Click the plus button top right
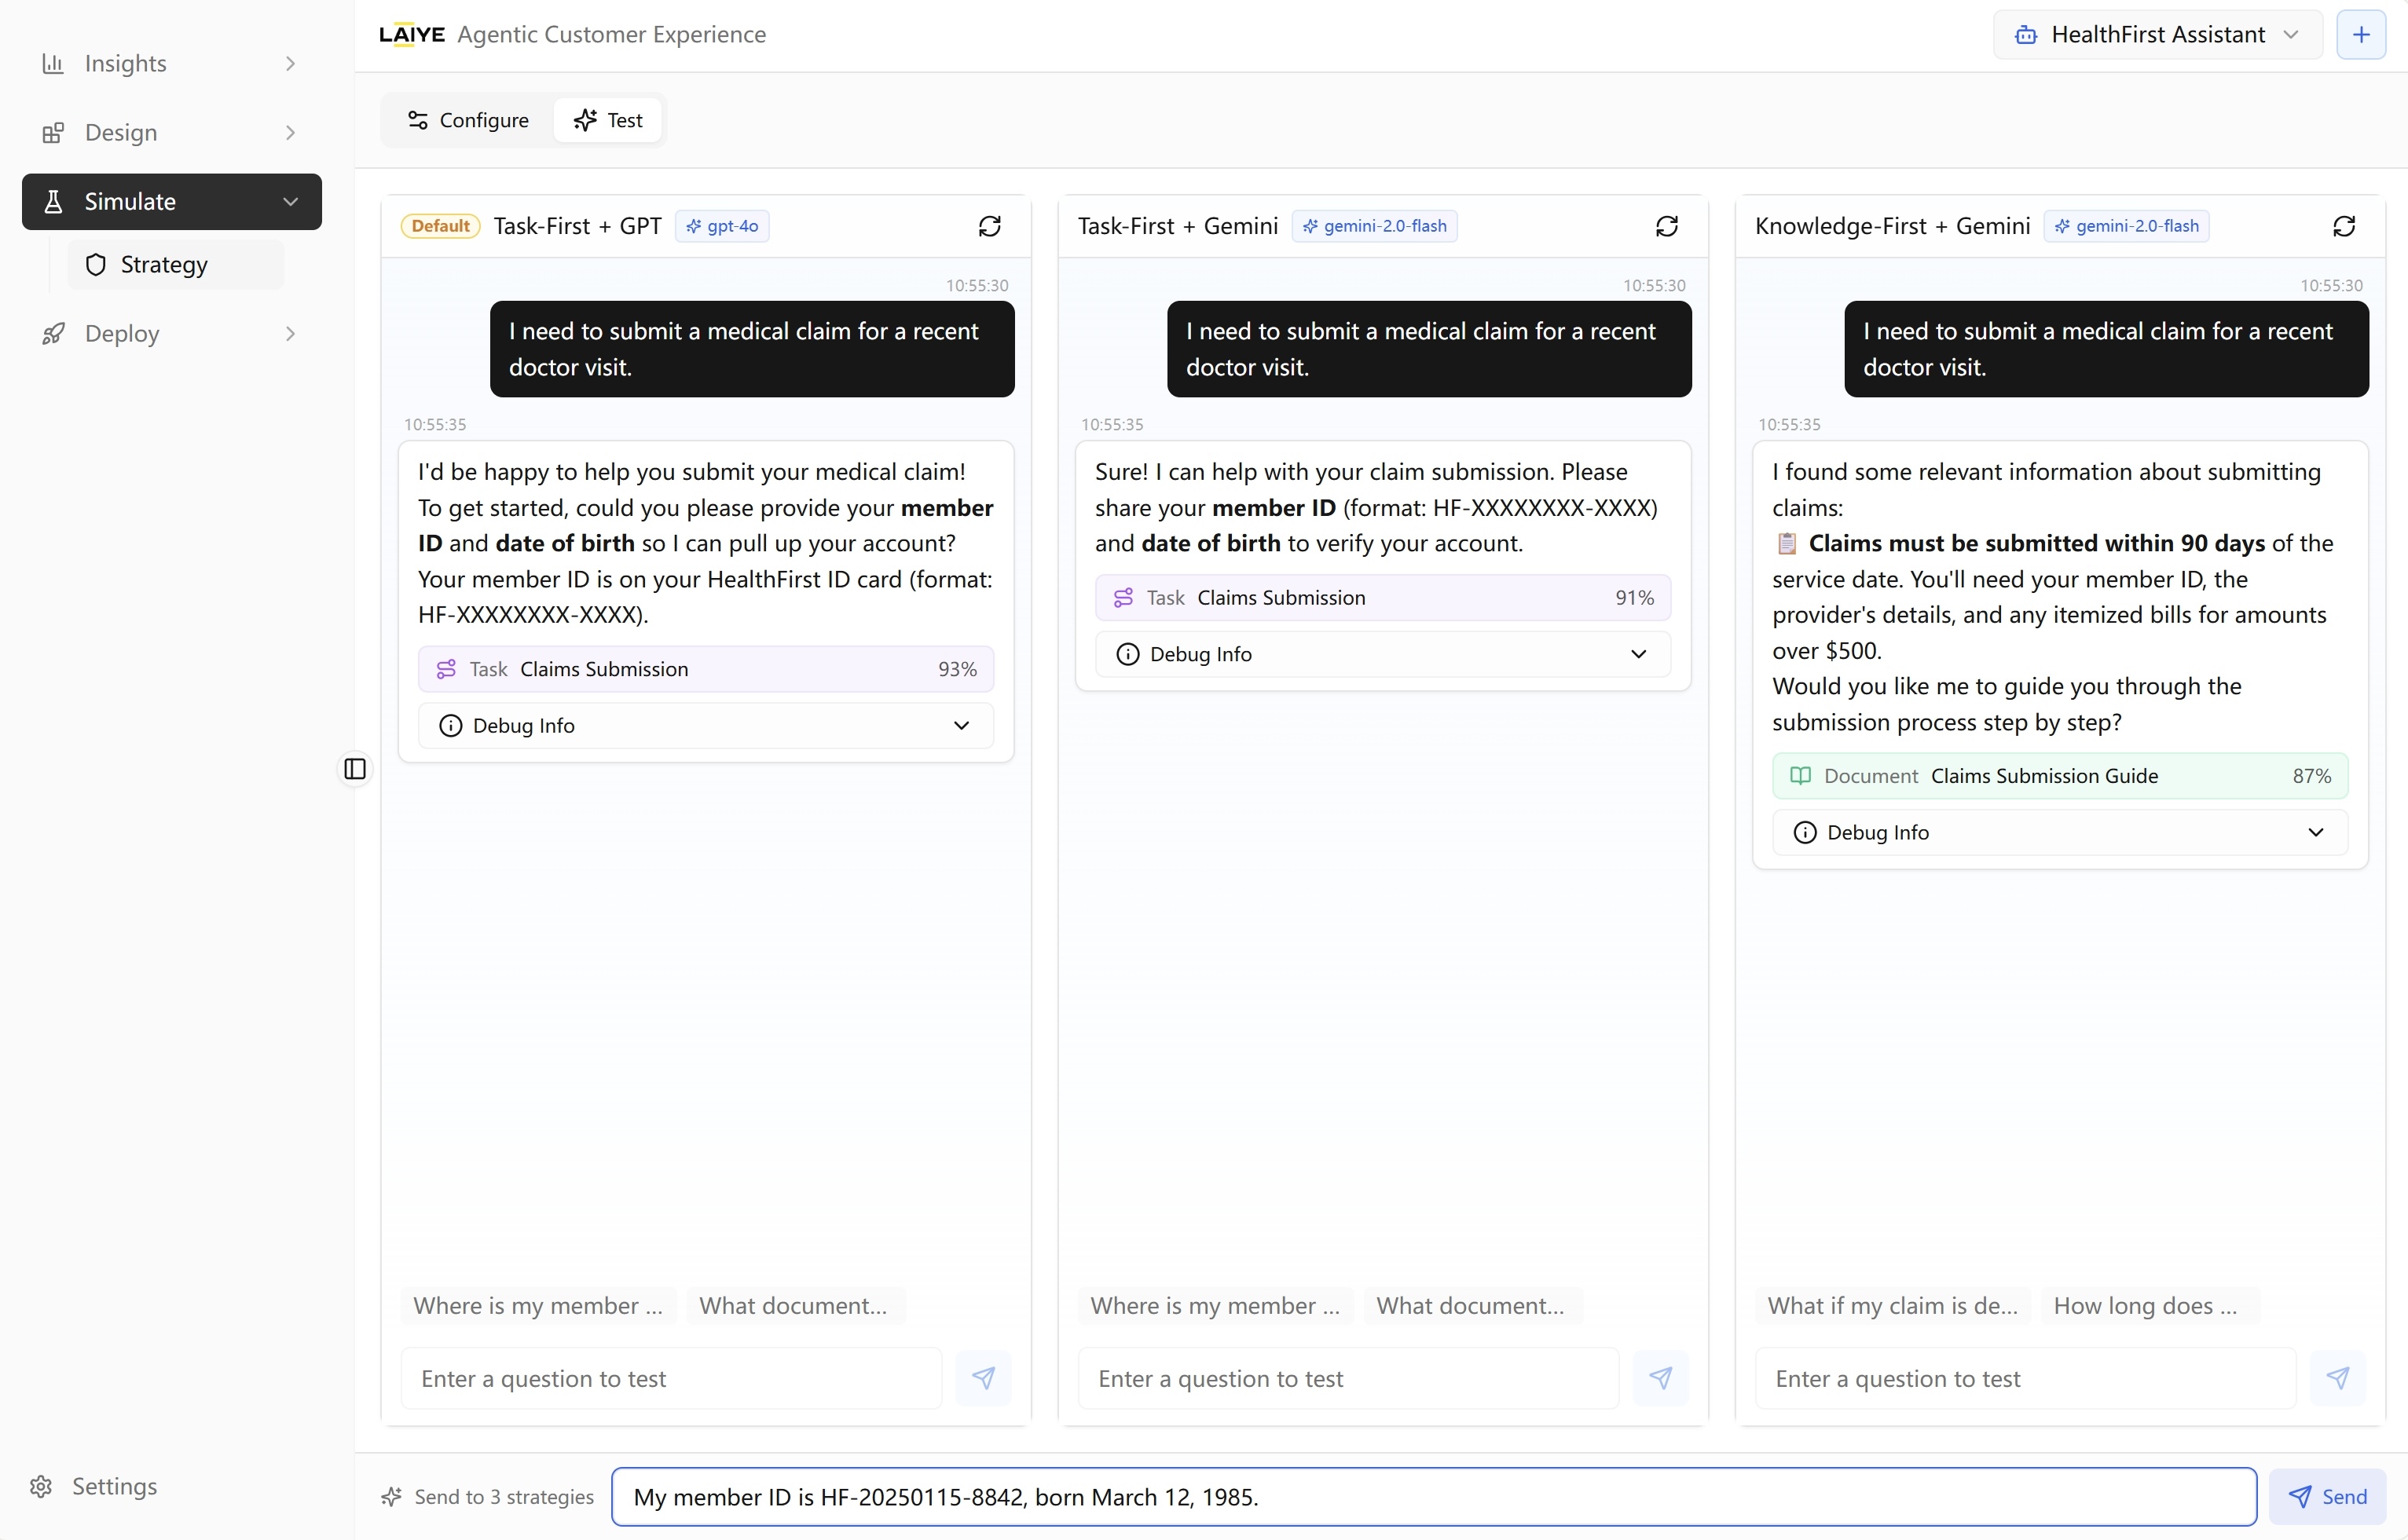This screenshot has width=2408, height=1540. (2361, 35)
